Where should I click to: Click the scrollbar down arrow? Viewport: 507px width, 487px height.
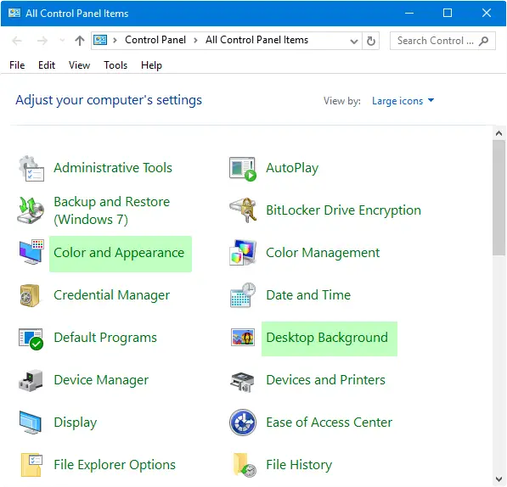[x=499, y=479]
